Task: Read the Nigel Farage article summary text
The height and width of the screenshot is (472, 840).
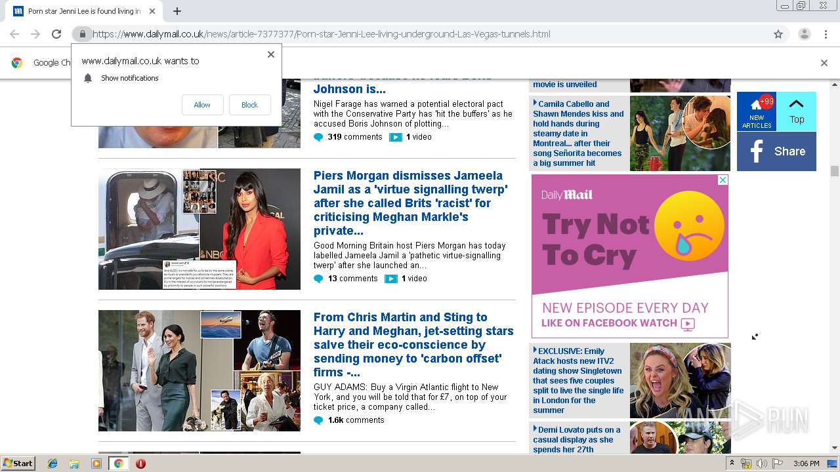Action: (x=413, y=114)
